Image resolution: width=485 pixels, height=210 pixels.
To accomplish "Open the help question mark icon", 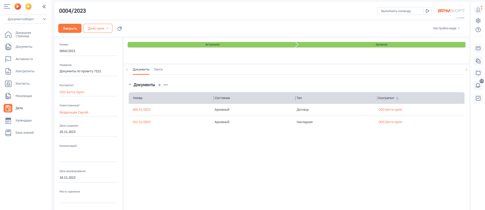I will tap(478, 30).
